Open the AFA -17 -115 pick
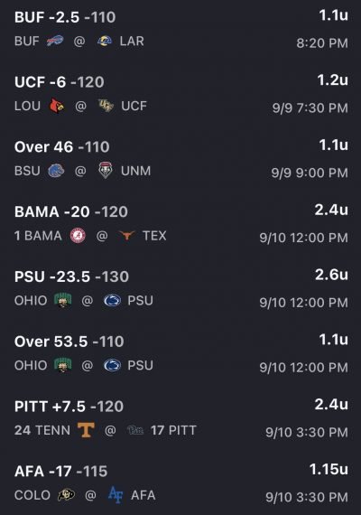 pos(180,483)
